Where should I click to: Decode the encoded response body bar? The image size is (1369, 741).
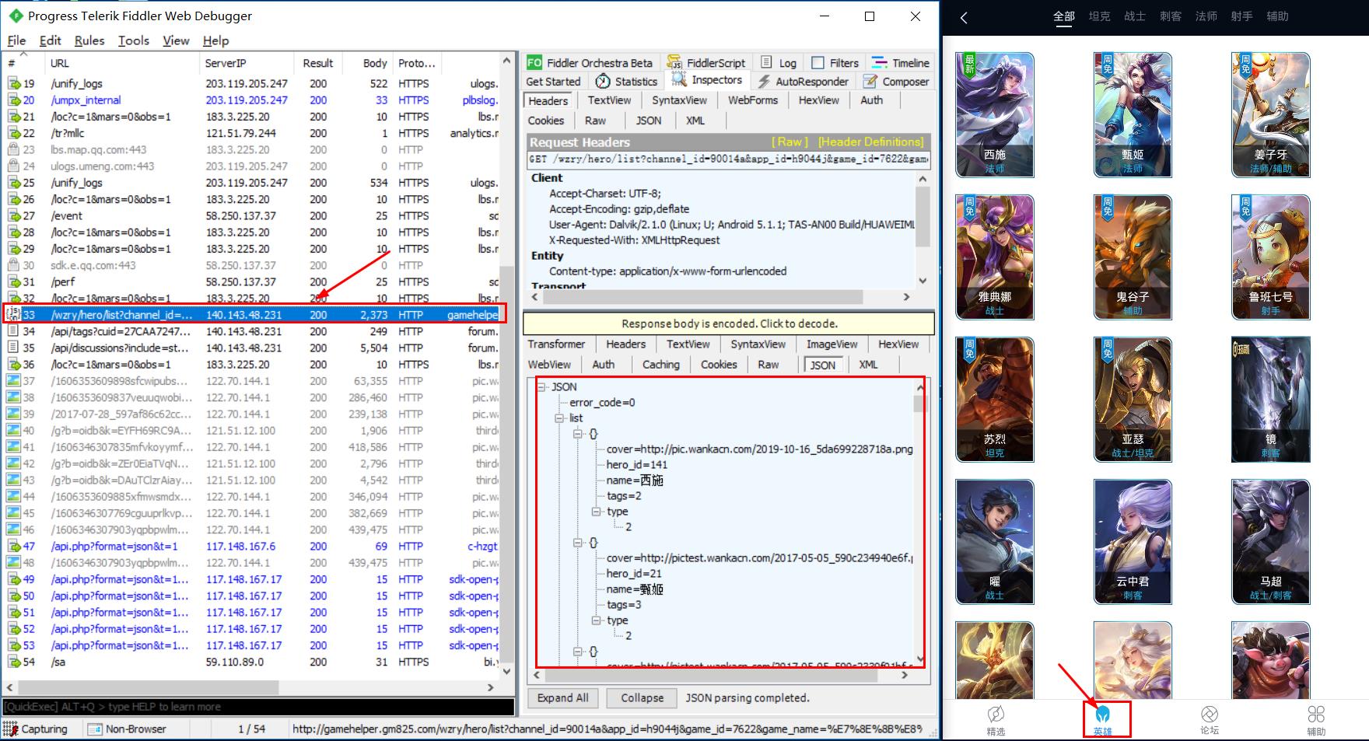click(x=729, y=323)
